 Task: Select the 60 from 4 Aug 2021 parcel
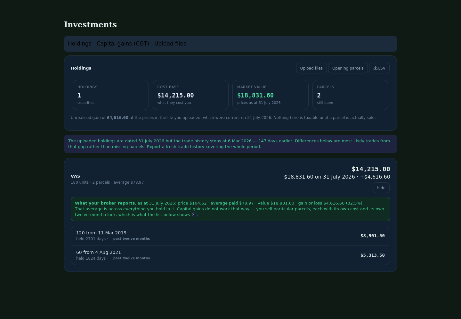pyautogui.click(x=230, y=255)
